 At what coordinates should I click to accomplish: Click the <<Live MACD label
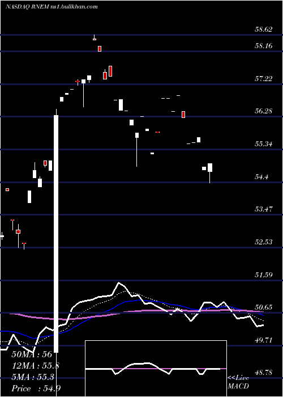tap(238, 382)
